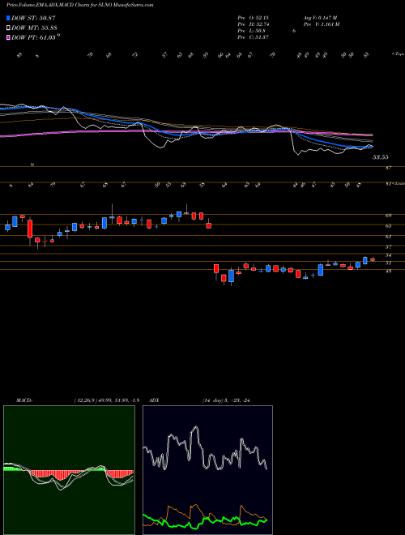The width and height of the screenshot is (405, 535).
Task: Select the 'DOW ST: 50.87' legend label
Action: coord(33,18)
